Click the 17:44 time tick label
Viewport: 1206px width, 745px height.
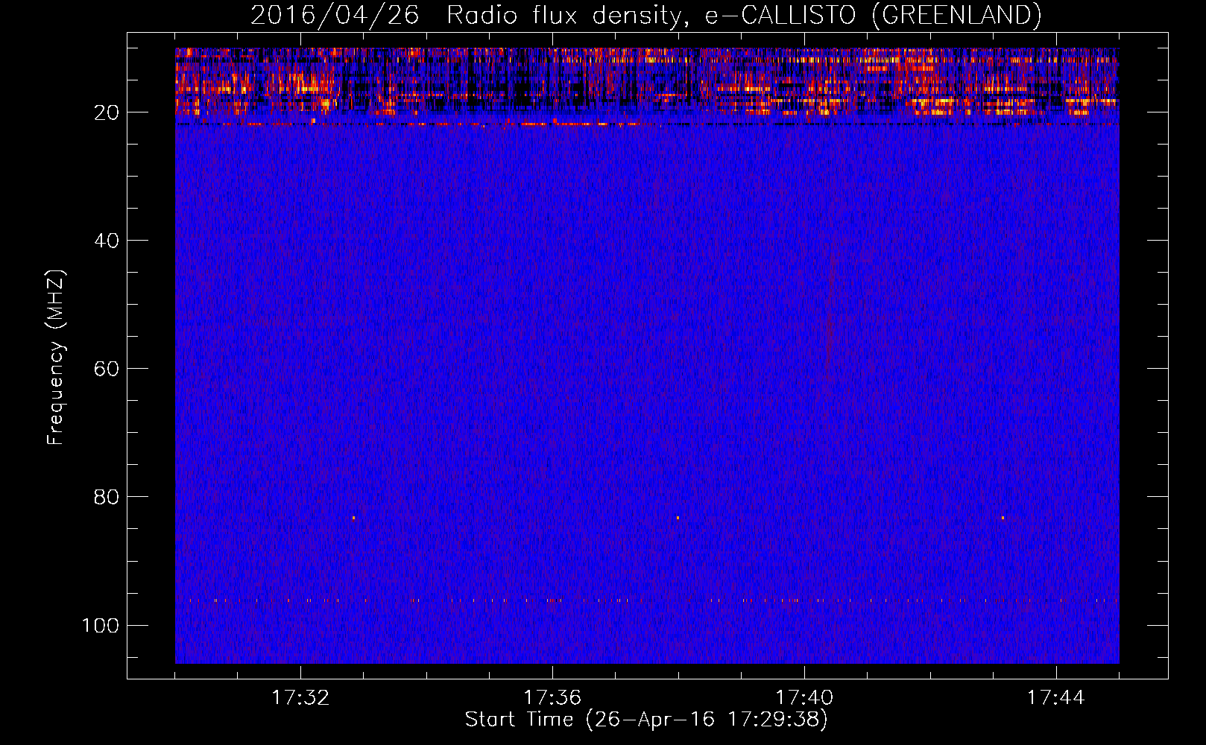[x=1056, y=698]
